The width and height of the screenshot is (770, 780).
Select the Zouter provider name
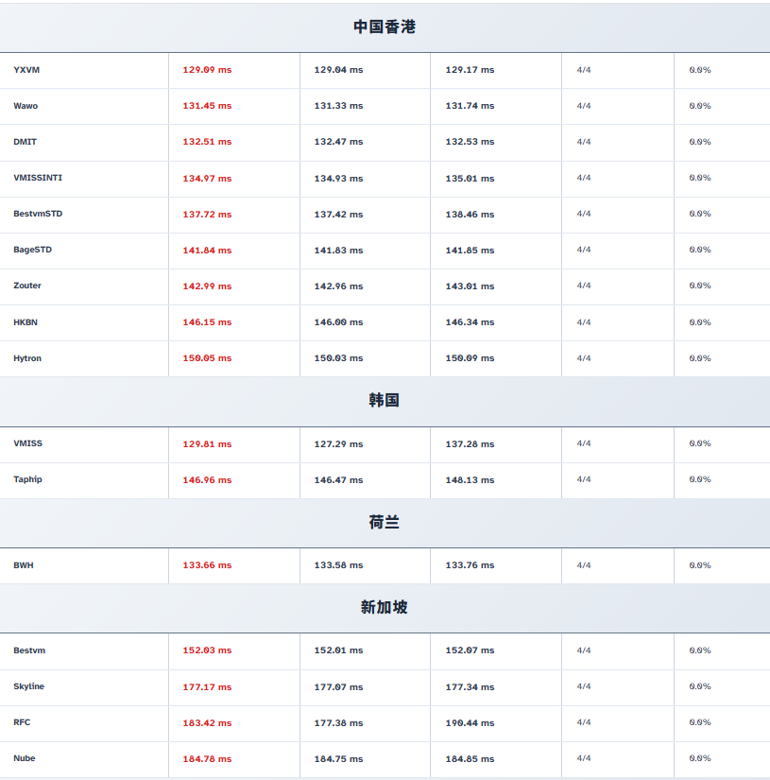(x=27, y=286)
